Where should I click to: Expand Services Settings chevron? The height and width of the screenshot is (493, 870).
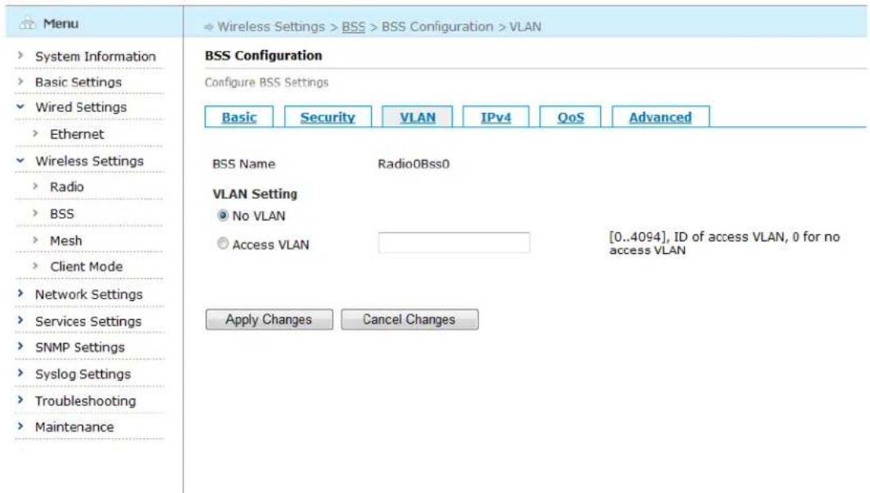(20, 320)
